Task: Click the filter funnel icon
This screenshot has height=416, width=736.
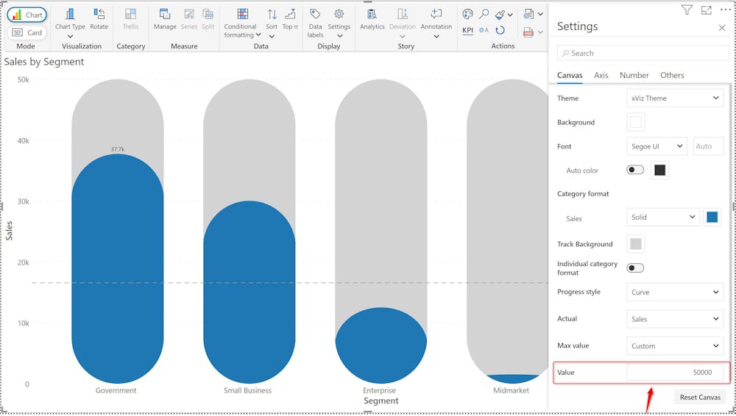Action: (x=687, y=10)
